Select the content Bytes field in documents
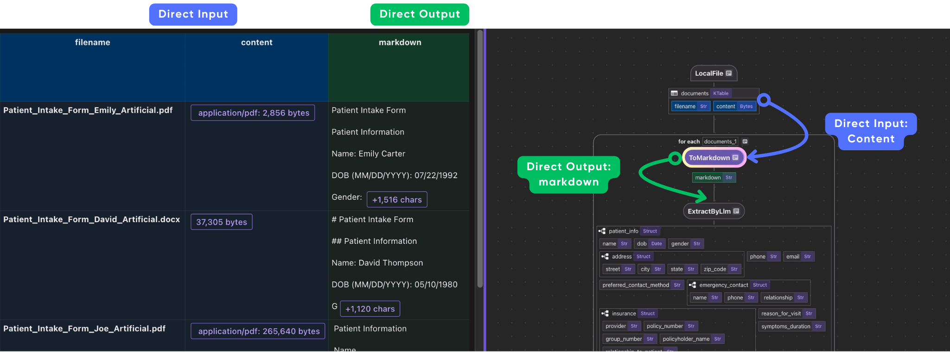Screen dimensions: 950x352 [x=734, y=106]
